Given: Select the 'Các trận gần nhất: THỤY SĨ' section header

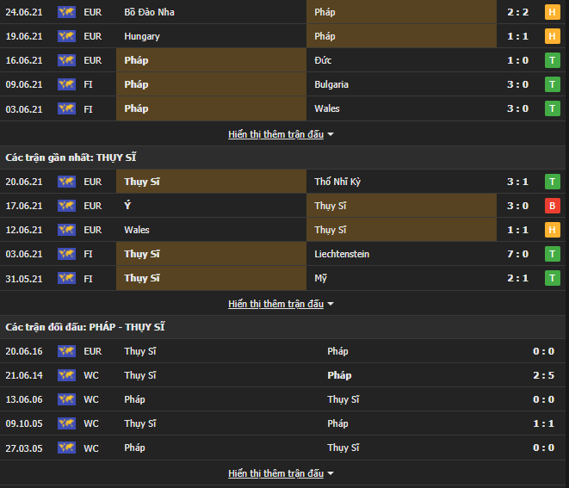Looking at the screenshot, I should click(x=71, y=158).
